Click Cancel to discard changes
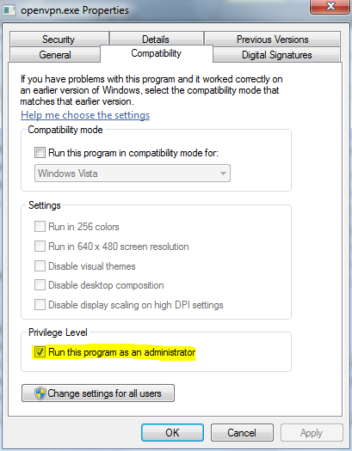 [x=242, y=432]
